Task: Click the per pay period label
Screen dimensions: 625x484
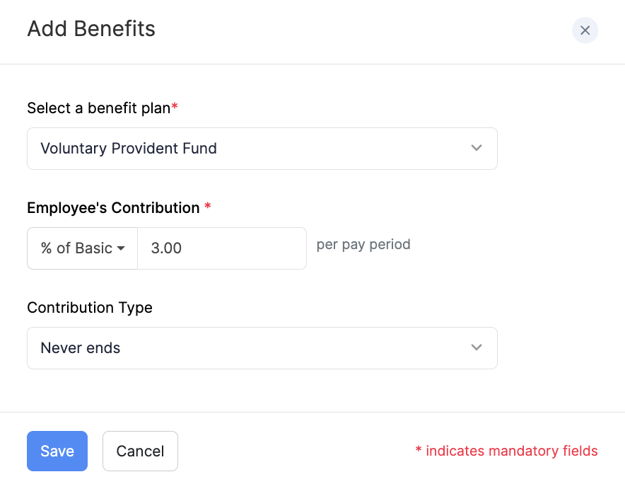Action: [x=363, y=244]
